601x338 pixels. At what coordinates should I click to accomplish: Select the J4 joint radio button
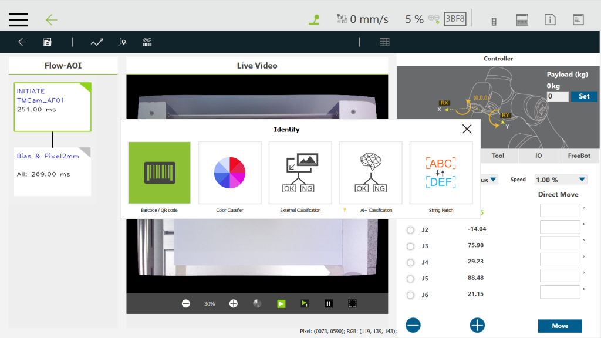tap(410, 262)
